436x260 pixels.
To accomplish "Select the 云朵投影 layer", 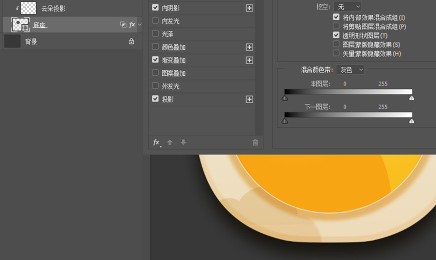I will click(53, 8).
